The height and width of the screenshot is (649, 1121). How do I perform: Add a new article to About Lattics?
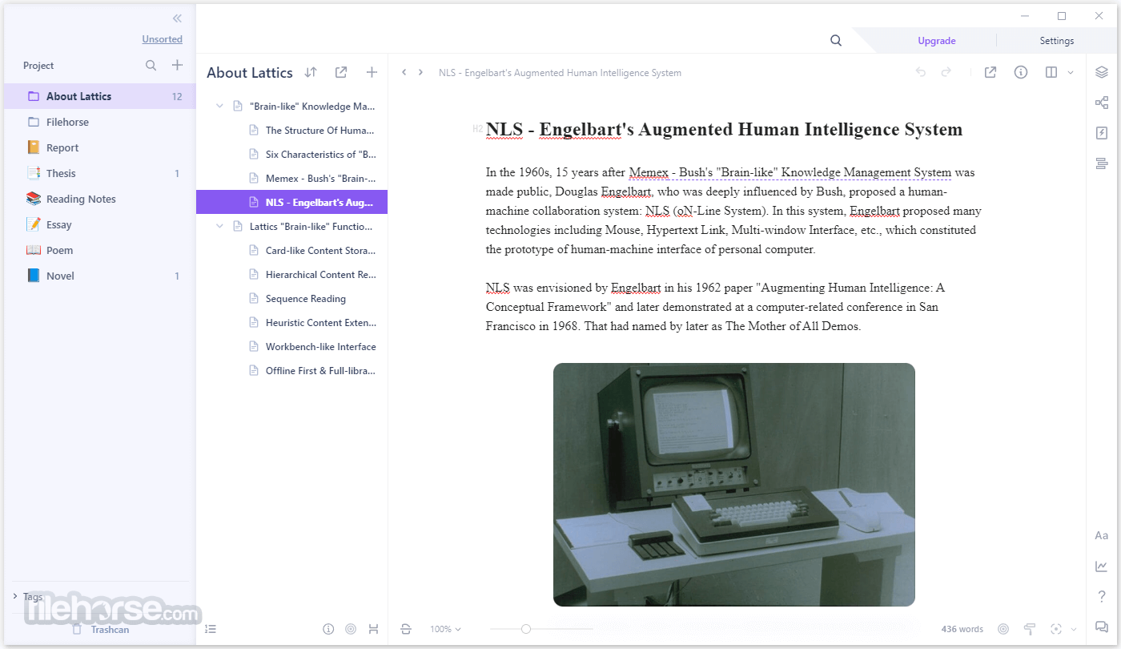tap(372, 72)
